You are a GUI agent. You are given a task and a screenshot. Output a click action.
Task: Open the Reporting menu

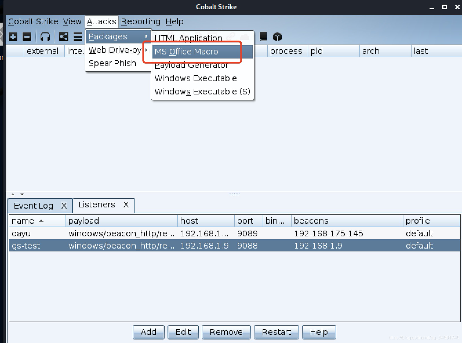point(141,21)
